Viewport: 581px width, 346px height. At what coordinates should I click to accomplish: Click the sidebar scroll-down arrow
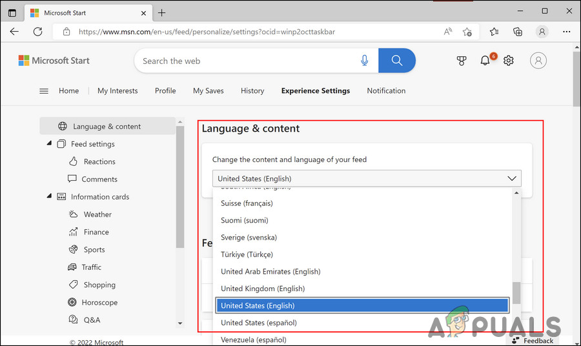point(180,323)
